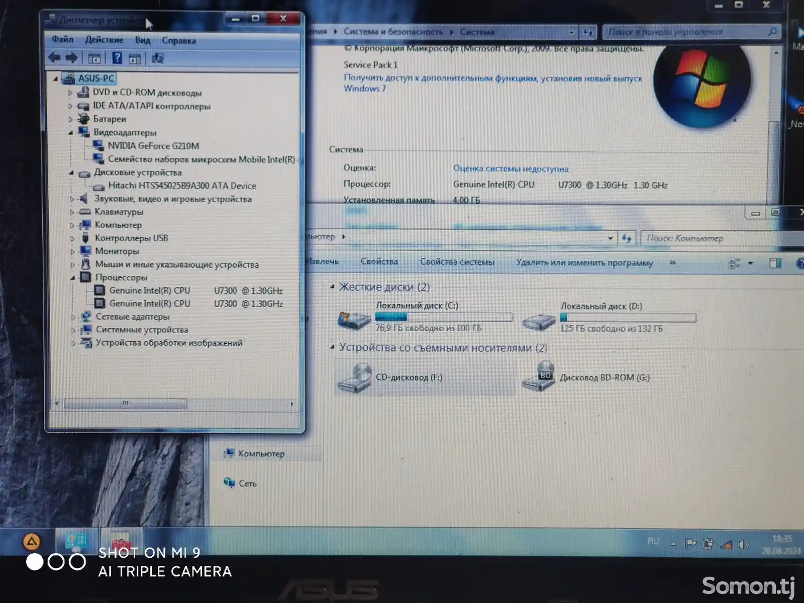The height and width of the screenshot is (603, 804).
Task: Expand Звуковые, видео и игровые устройства
Action: coord(72,199)
